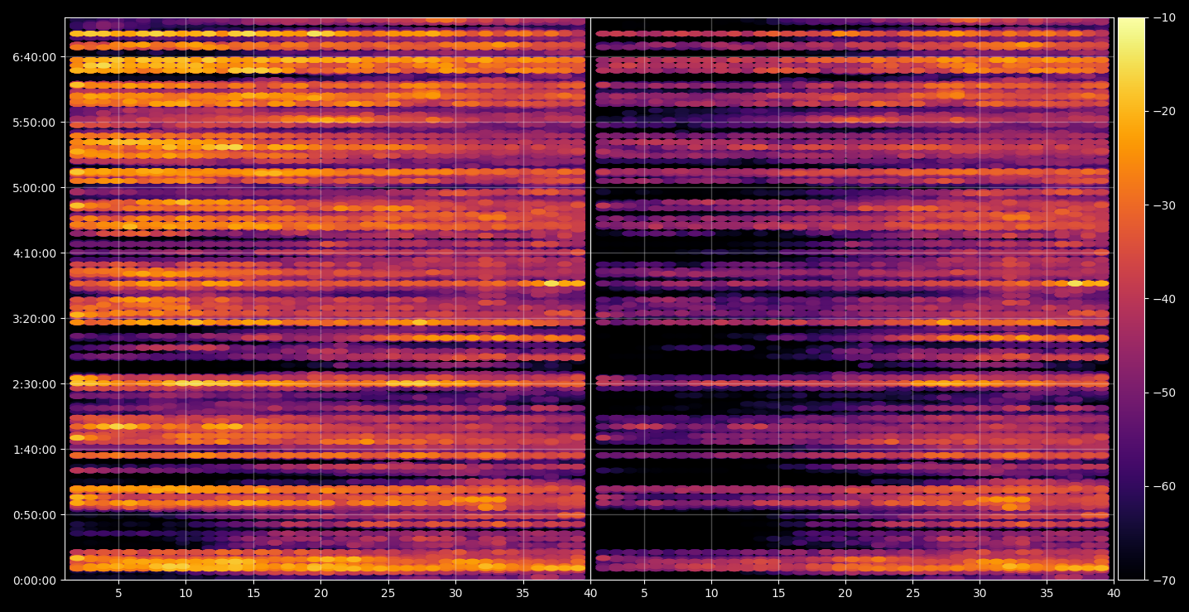Screen dimensions: 1189x612
Task: Click the −70 colorbar tick label
Action: [x=1163, y=581]
